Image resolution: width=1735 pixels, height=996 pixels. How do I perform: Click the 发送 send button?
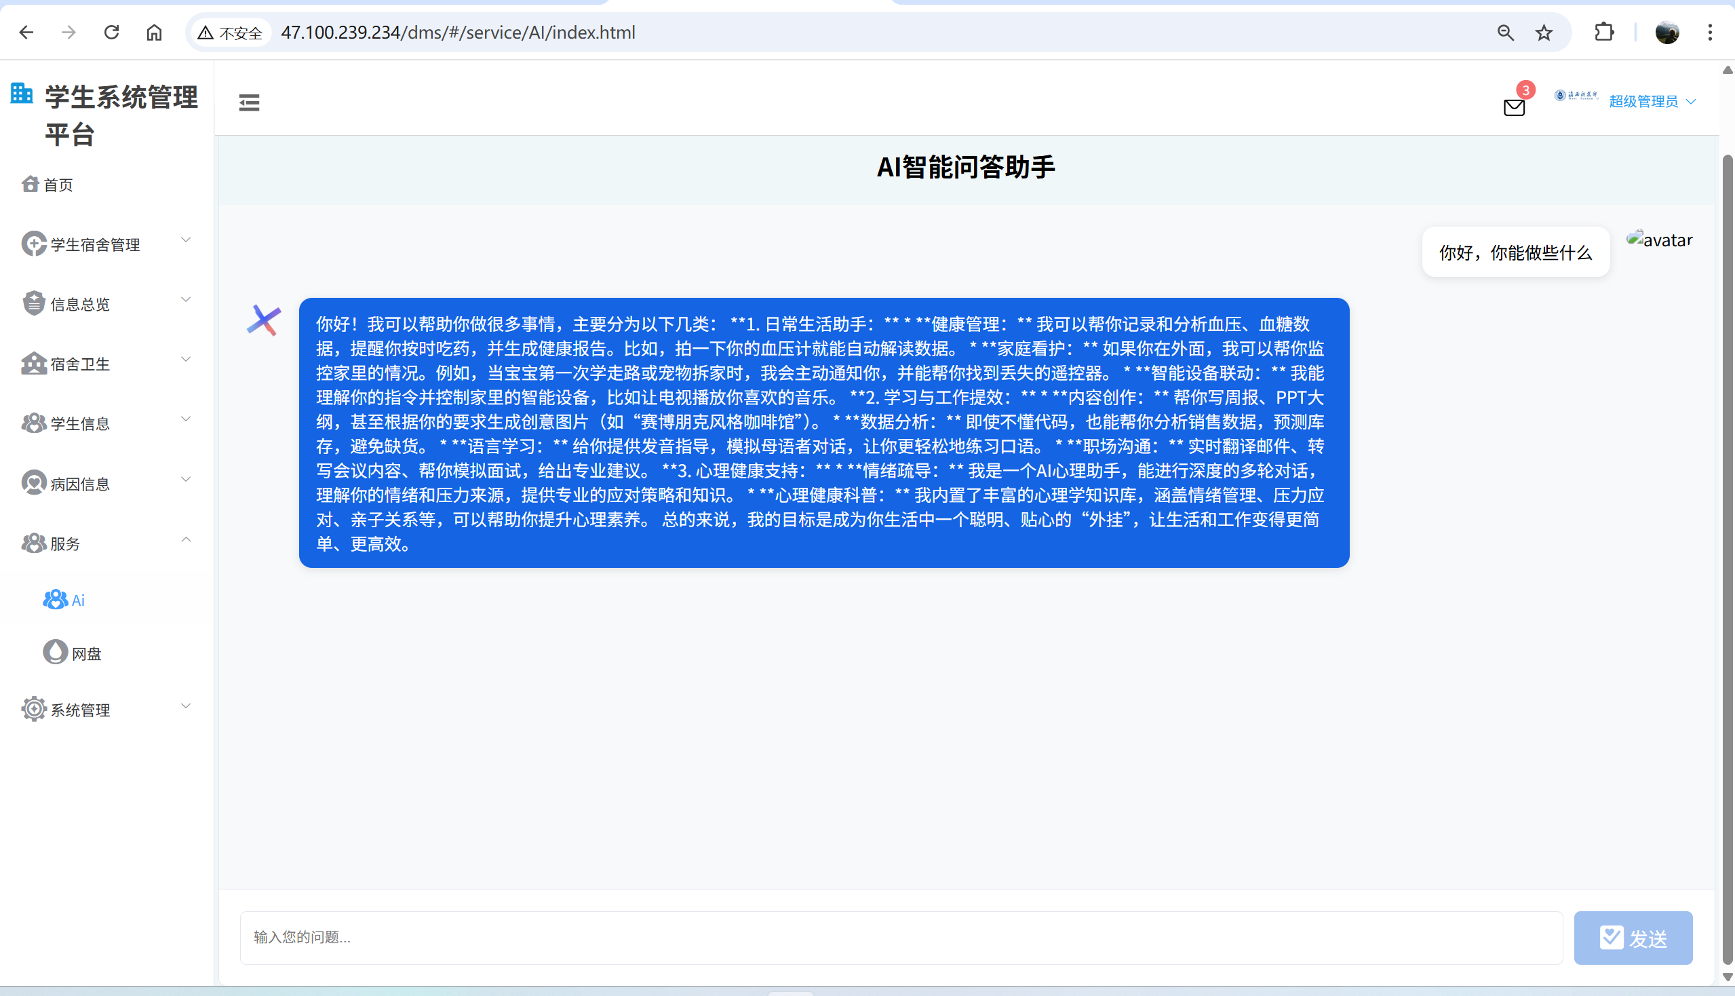(x=1633, y=937)
